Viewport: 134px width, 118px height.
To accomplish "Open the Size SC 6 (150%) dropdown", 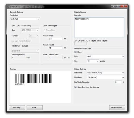I will click(x=30, y=30).
